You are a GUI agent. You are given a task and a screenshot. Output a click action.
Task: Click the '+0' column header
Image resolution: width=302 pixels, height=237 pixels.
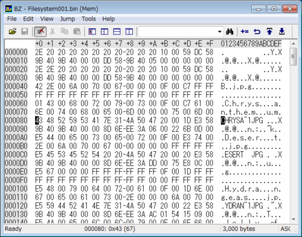39,44
